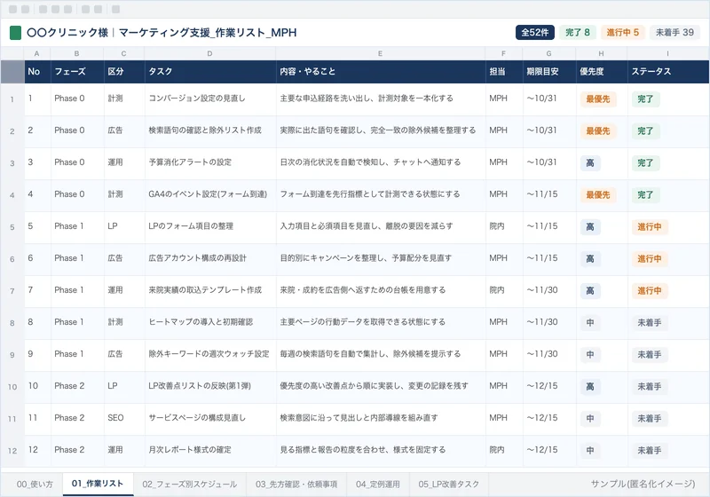Click the 完了 8 summary badge
The image size is (710, 497).
click(x=578, y=32)
